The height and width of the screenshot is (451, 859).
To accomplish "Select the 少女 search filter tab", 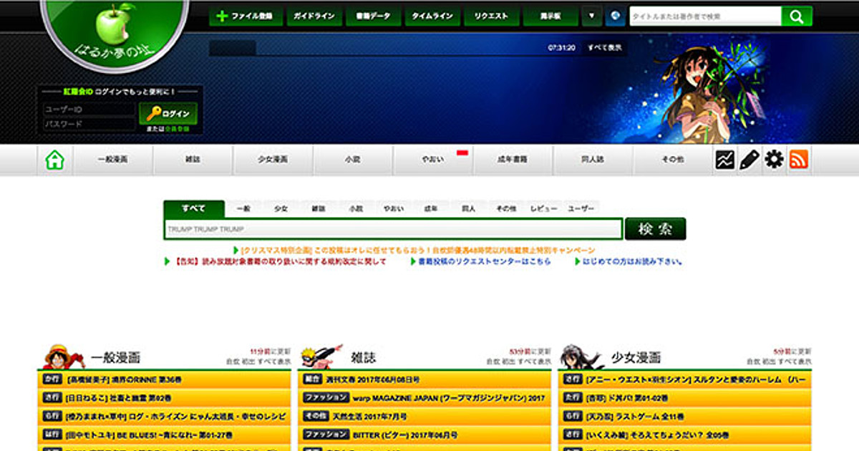I will click(281, 209).
